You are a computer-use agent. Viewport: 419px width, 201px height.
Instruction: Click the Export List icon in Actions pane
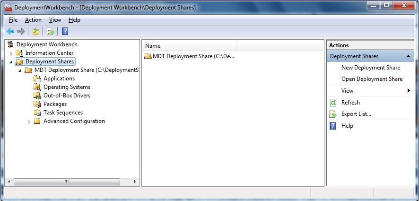click(x=333, y=114)
